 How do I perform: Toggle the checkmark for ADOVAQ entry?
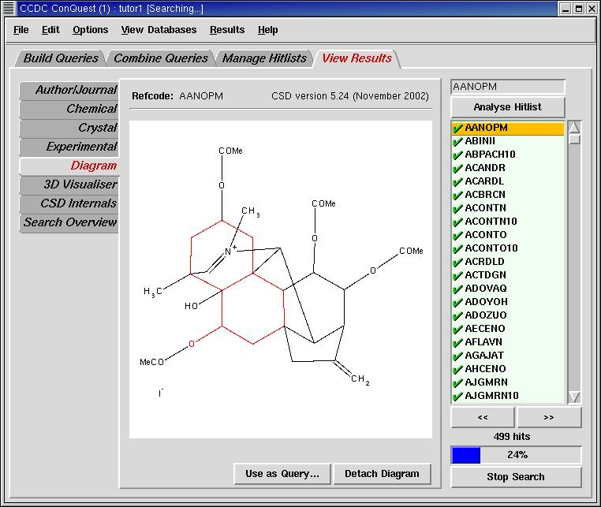(457, 289)
